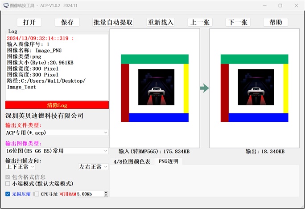This screenshot has height=209, width=305.
Task: Click the app icon in title bar
Action: click(6, 5)
